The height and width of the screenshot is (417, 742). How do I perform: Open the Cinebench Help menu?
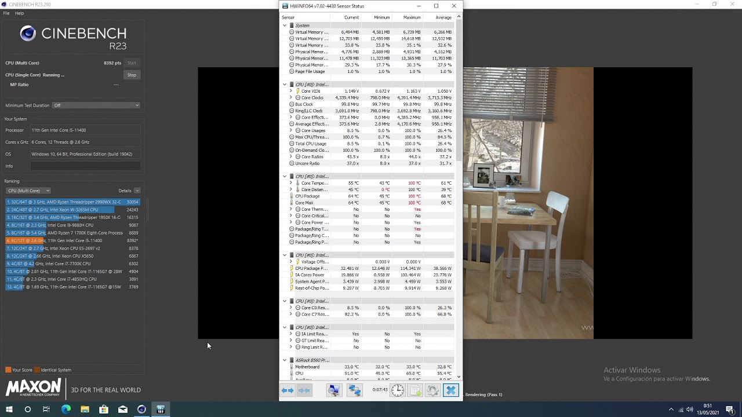[19, 13]
